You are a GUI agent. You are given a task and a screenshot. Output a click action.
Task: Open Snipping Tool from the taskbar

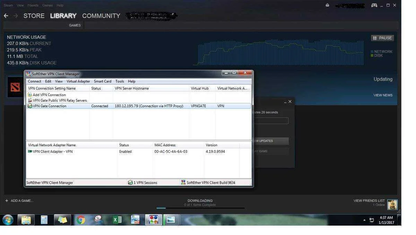click(99, 220)
